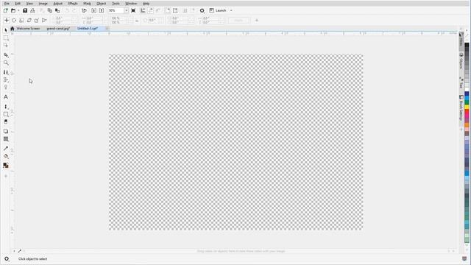Open the Object menu
471x265 pixels.
tap(102, 3)
